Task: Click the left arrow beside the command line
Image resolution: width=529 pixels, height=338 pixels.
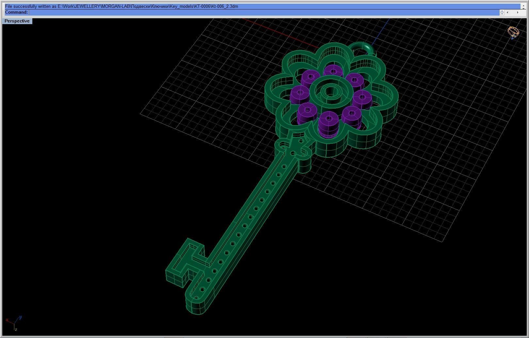Action: pos(507,12)
